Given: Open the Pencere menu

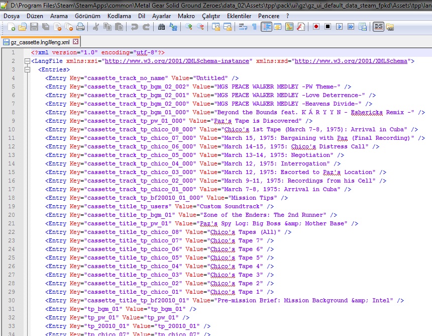Looking at the screenshot, I should [x=269, y=16].
